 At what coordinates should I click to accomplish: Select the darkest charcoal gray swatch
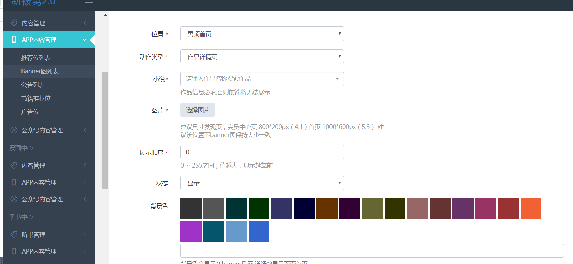(191, 209)
